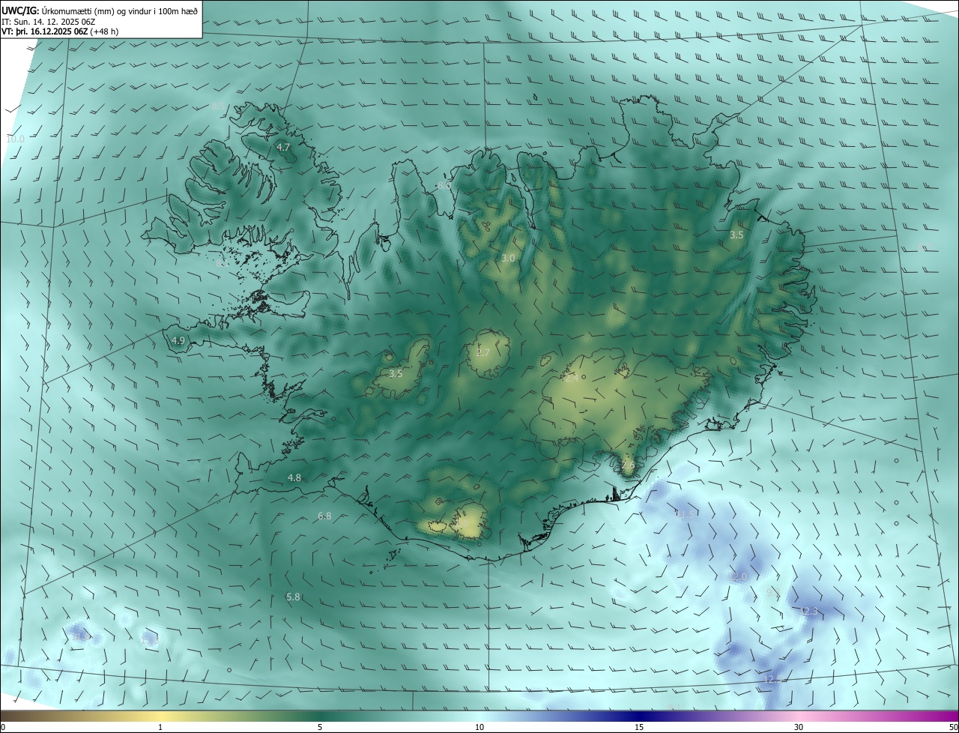Click the legend tick label 5
The width and height of the screenshot is (959, 733).
click(320, 727)
